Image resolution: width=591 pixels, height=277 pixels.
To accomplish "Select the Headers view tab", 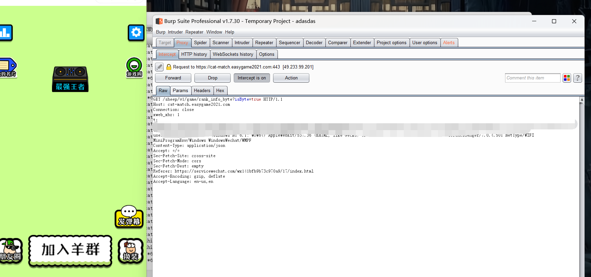I will [x=202, y=91].
